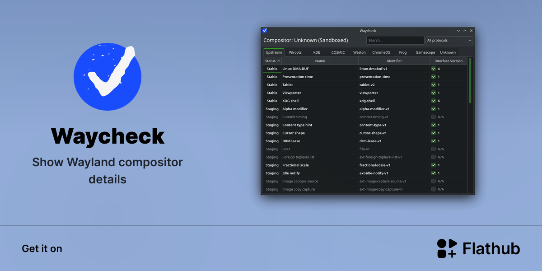Viewport: 542px width, 271px height.
Task: Toggle the Linux DMA-BUF checkbox
Action: pos(434,69)
